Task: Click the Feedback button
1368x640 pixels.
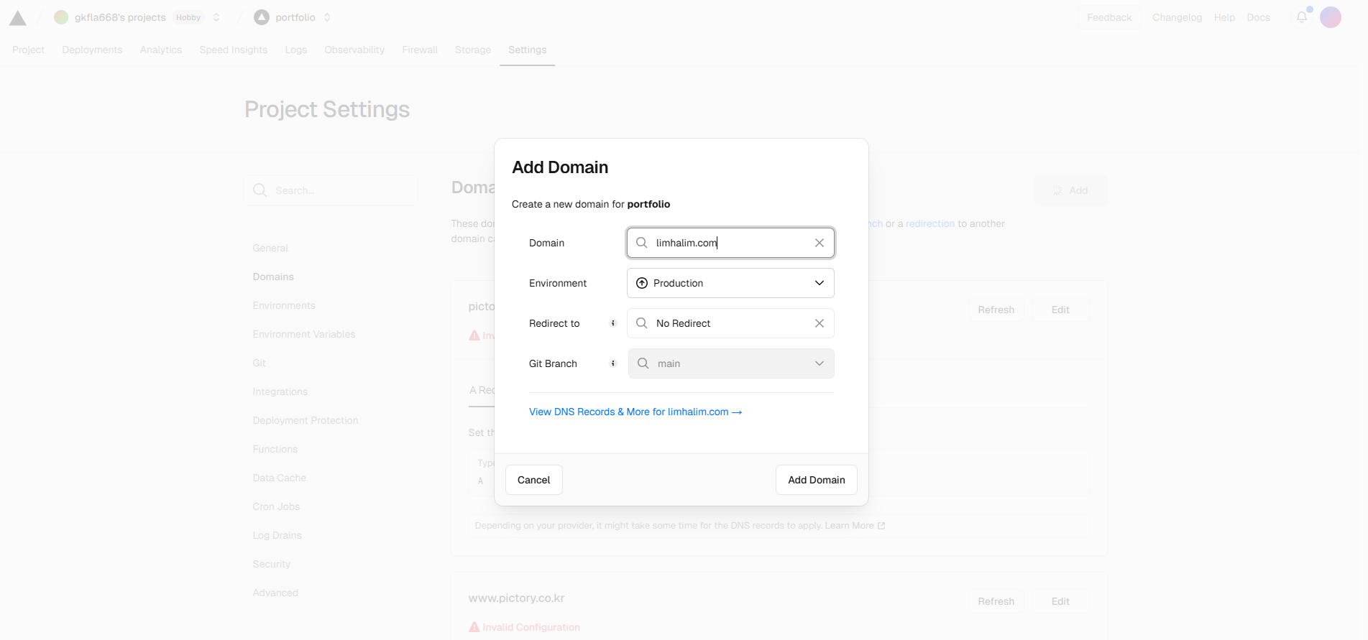Action: pyautogui.click(x=1109, y=17)
